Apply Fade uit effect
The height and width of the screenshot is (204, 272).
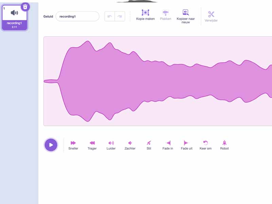[186, 143]
